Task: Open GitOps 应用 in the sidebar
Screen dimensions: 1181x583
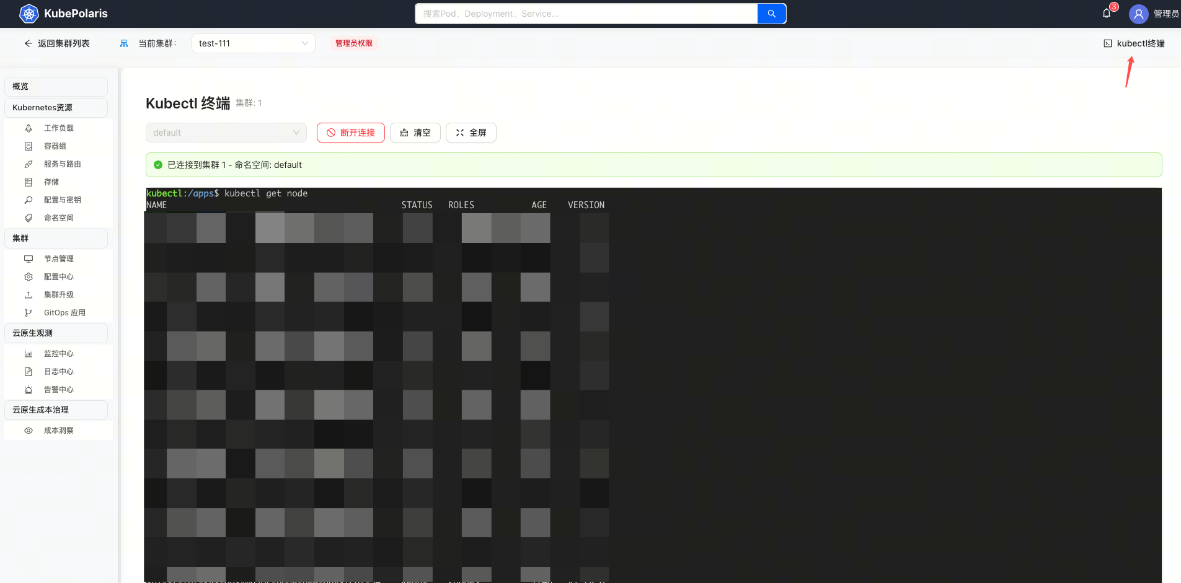Action: tap(64, 313)
